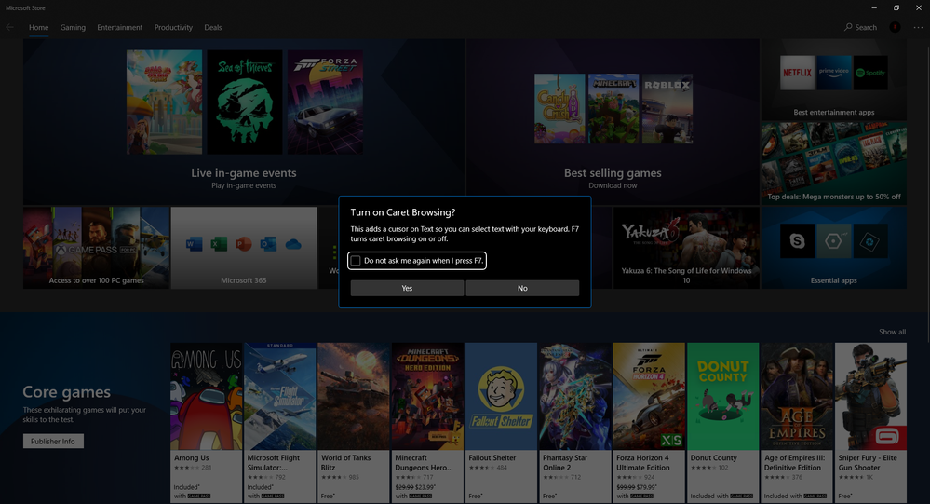This screenshot has height=504, width=930.
Task: Switch to the Gaming tab
Action: tap(73, 27)
